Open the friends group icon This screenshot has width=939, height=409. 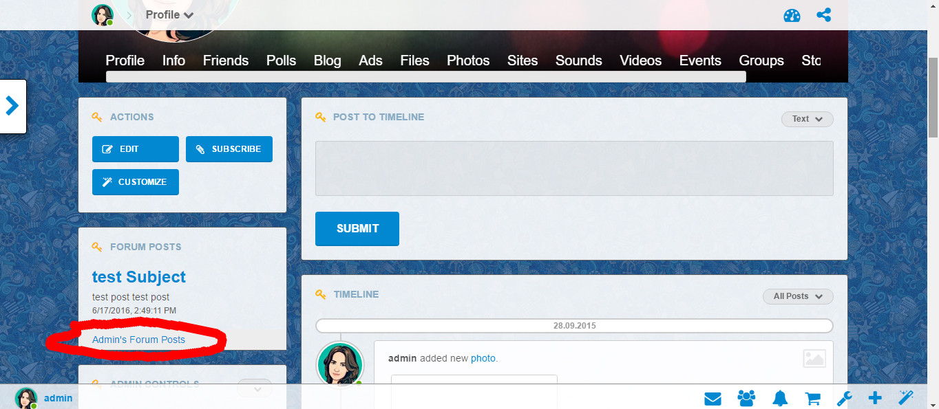click(746, 398)
